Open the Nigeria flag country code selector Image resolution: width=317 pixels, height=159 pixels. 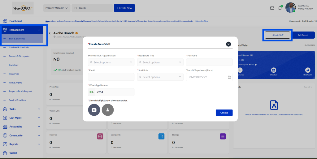(x=92, y=92)
